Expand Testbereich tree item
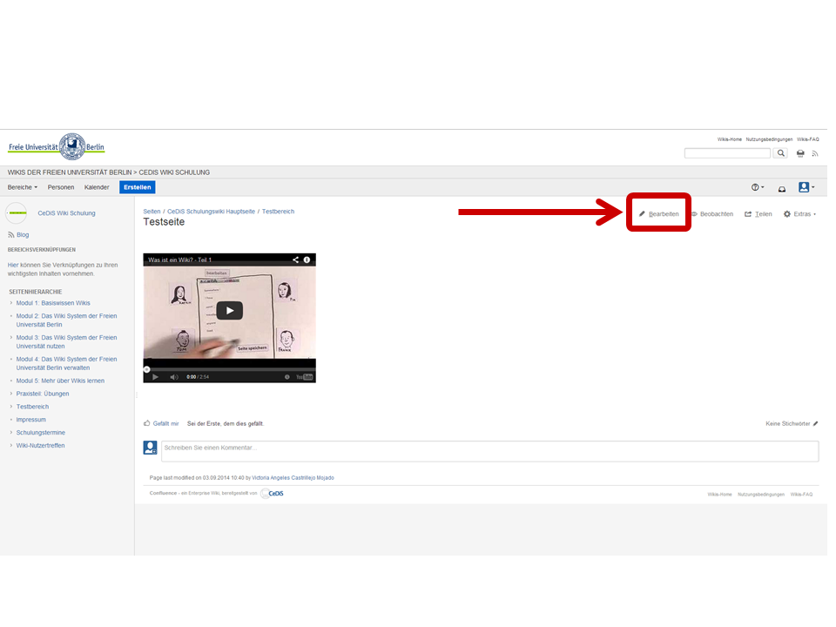This screenshot has width=836, height=627. [10, 407]
